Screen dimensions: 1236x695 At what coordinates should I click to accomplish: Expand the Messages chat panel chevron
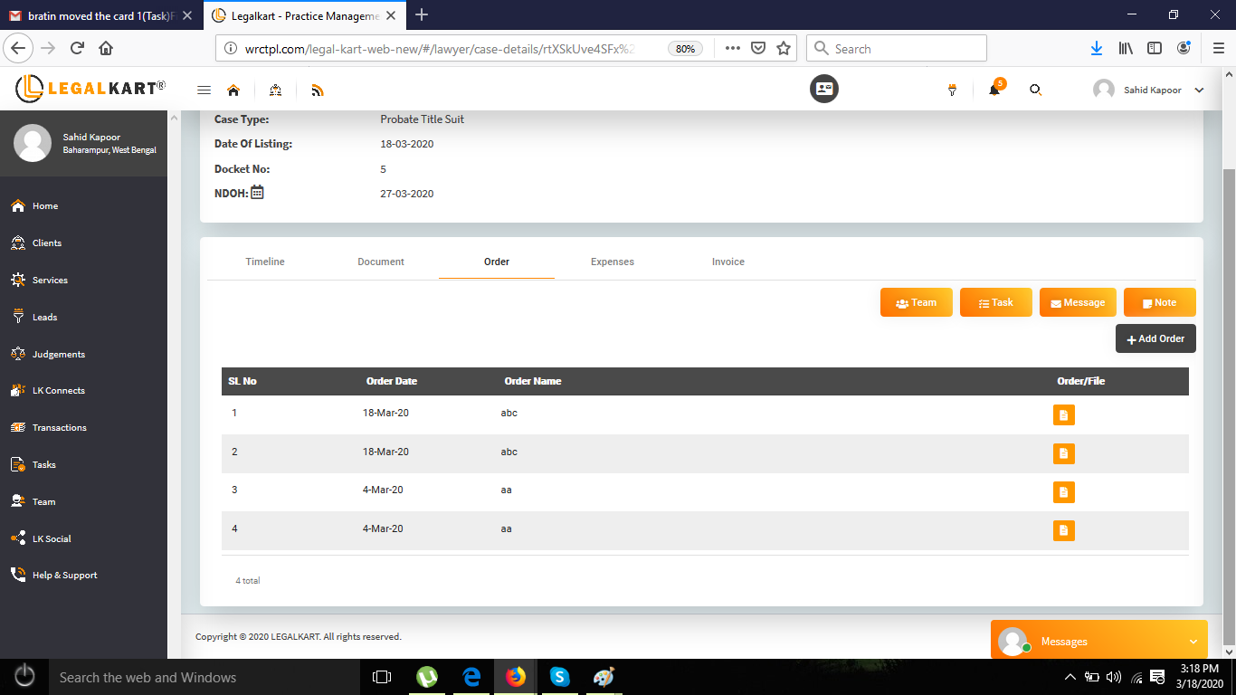click(x=1193, y=642)
